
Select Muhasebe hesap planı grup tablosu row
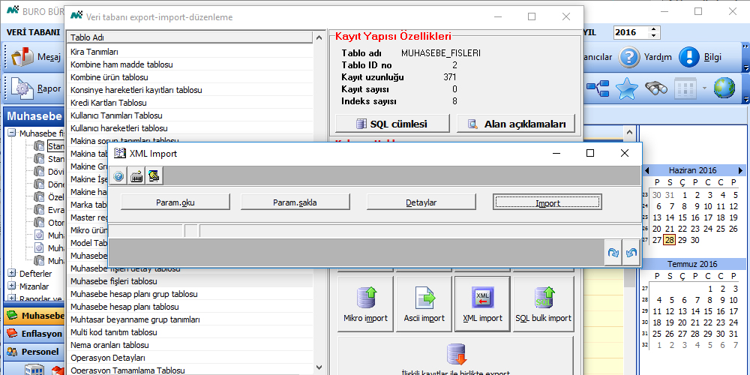click(x=190, y=294)
